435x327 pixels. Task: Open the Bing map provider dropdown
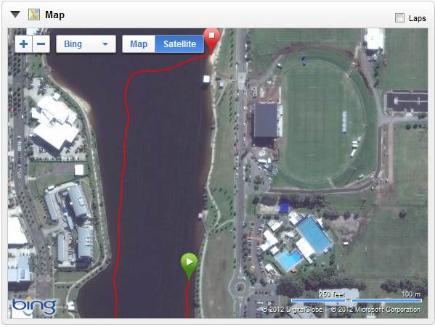86,44
